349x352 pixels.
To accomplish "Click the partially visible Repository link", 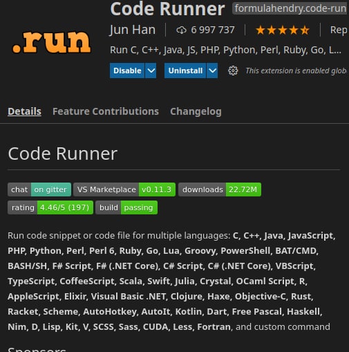I will coord(339,30).
